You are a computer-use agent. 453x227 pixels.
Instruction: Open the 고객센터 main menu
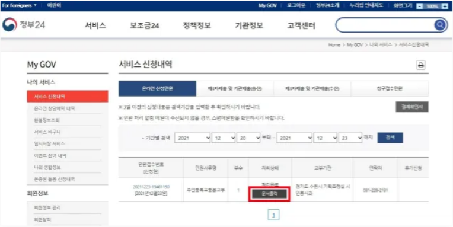pos(301,25)
